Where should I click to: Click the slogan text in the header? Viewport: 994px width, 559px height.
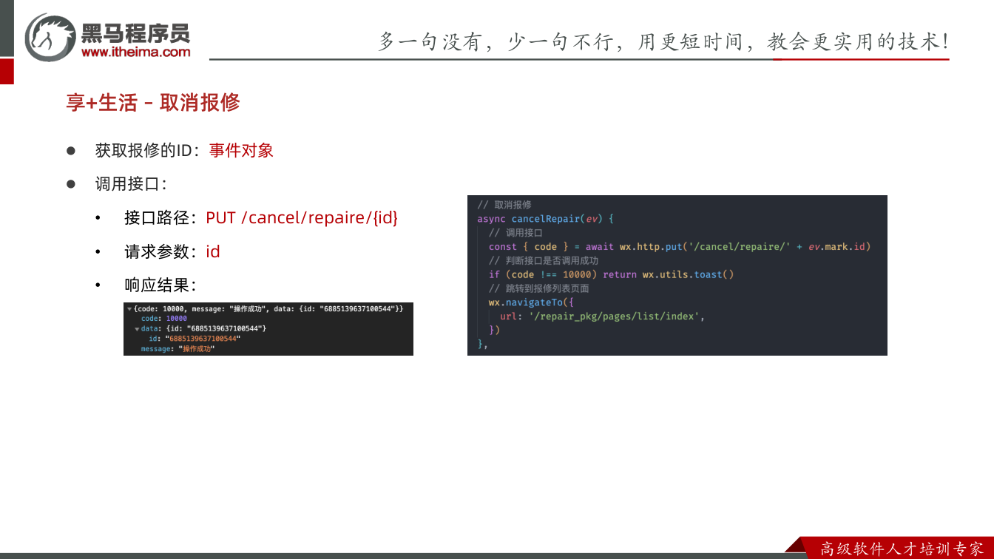pos(663,41)
